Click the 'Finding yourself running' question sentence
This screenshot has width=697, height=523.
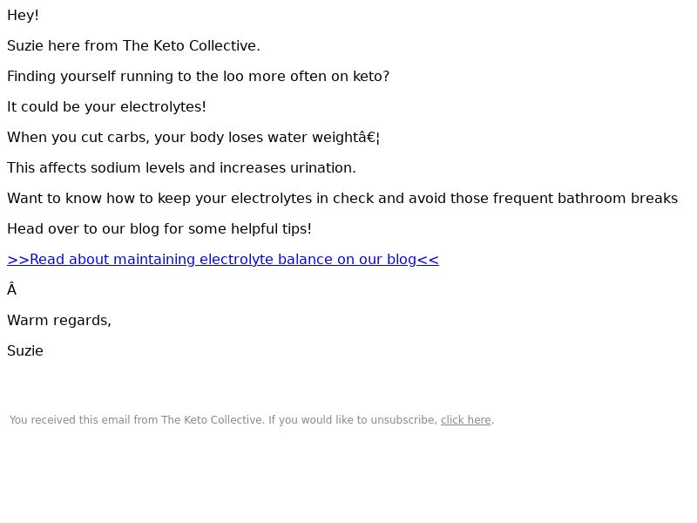point(198,77)
